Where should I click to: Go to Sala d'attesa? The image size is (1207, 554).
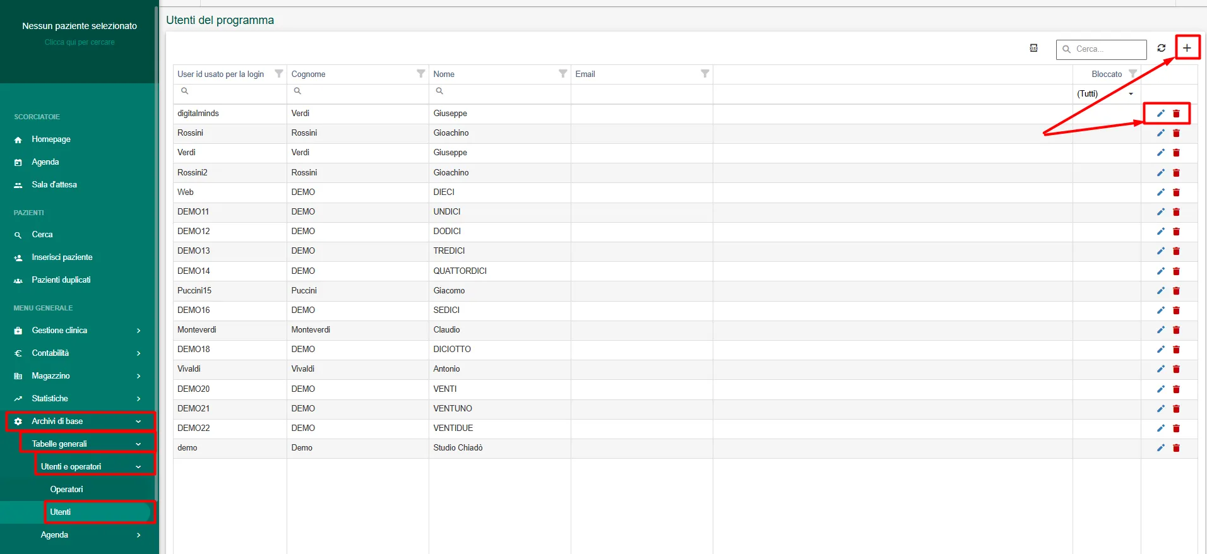[x=54, y=185]
